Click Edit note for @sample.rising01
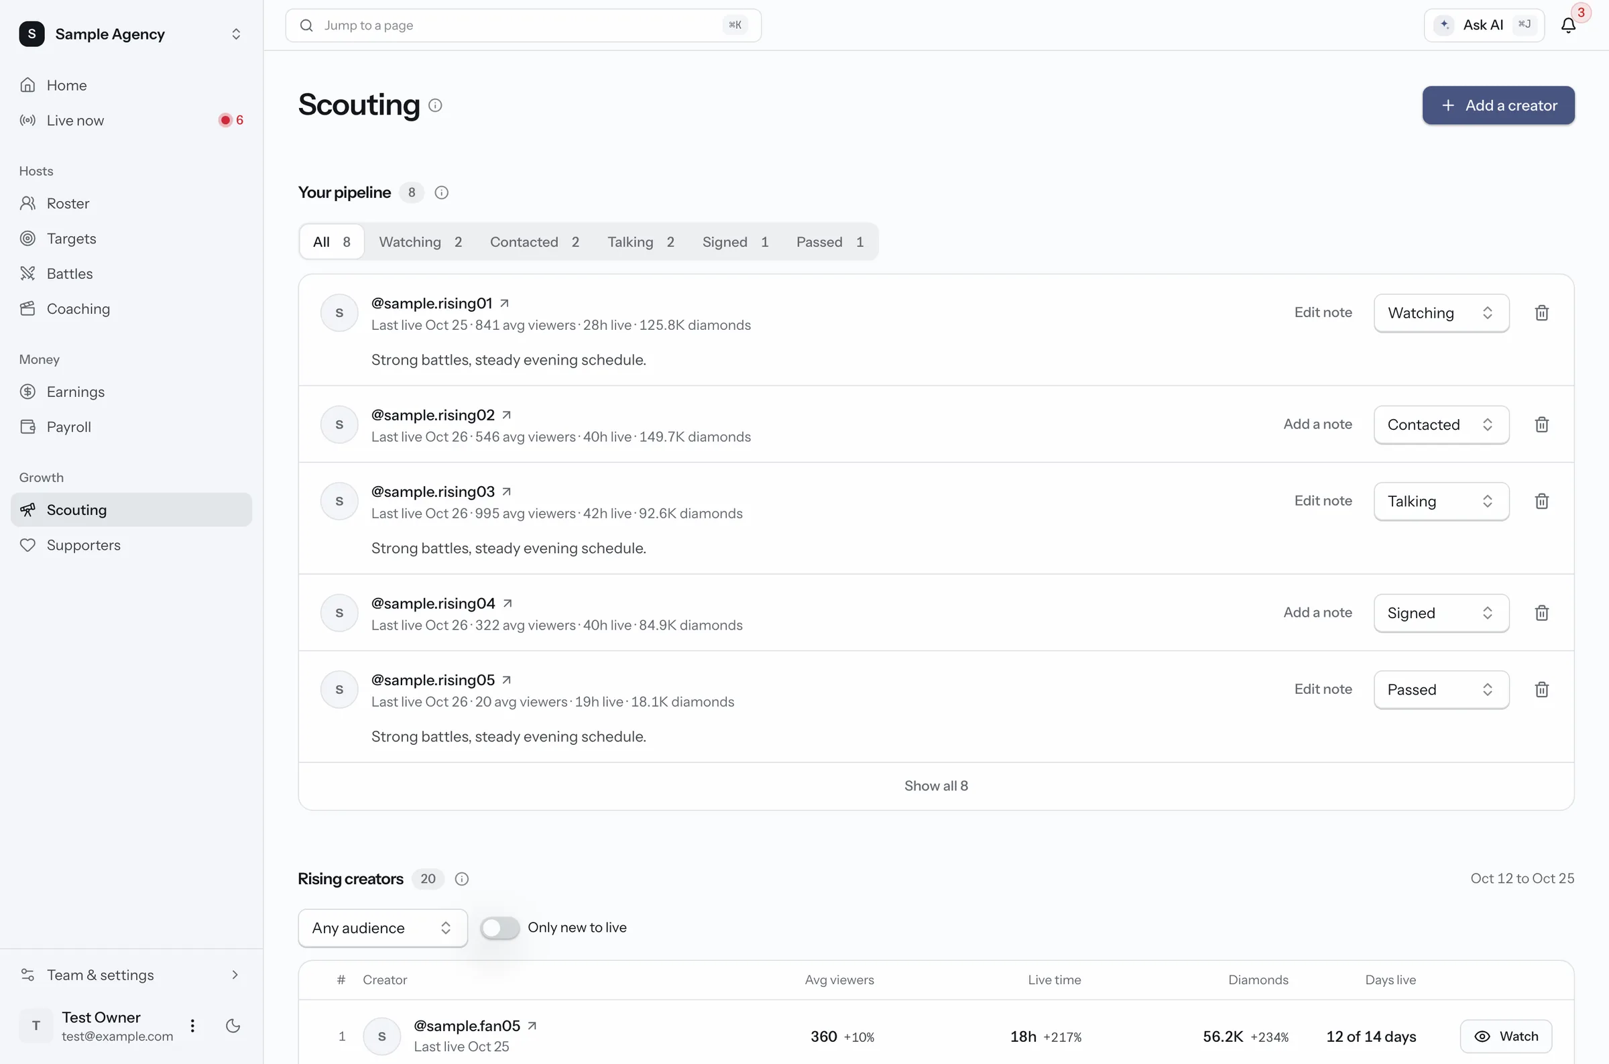The height and width of the screenshot is (1064, 1609). click(x=1323, y=313)
